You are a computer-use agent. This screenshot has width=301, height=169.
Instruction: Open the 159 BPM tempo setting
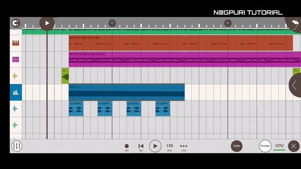coord(169,147)
